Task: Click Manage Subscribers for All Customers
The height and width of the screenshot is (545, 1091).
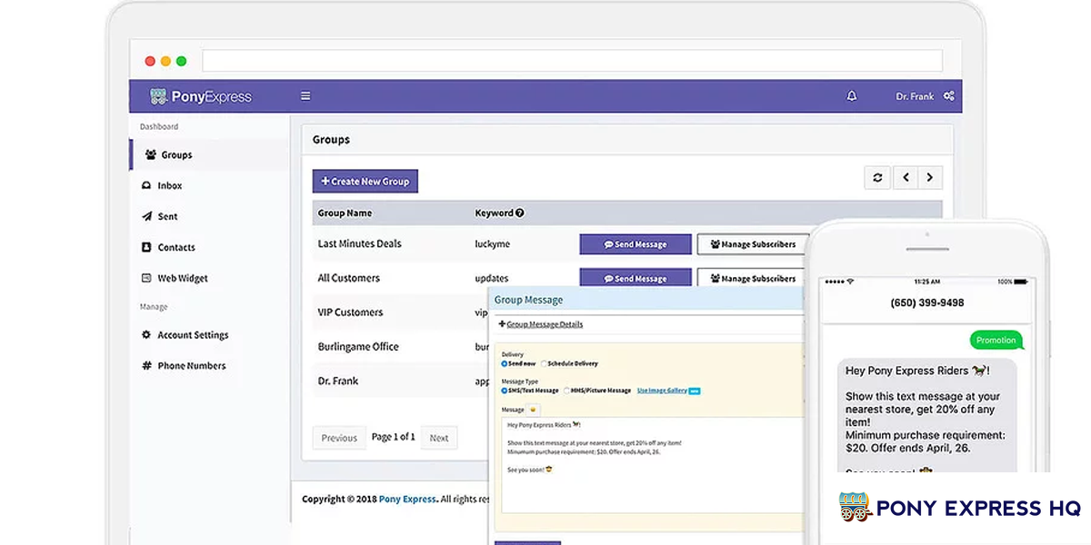Action: tap(752, 278)
